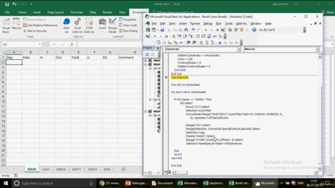The width and height of the screenshot is (335, 188).
Task: Click Comment Block icon on Edit toolbar
Action: pyautogui.click(x=207, y=42)
